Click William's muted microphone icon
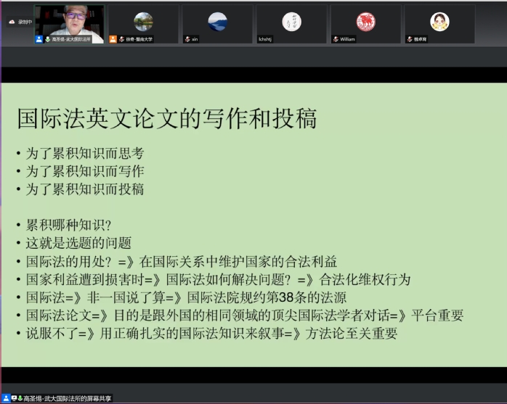This screenshot has height=404, width=507. tap(335, 39)
